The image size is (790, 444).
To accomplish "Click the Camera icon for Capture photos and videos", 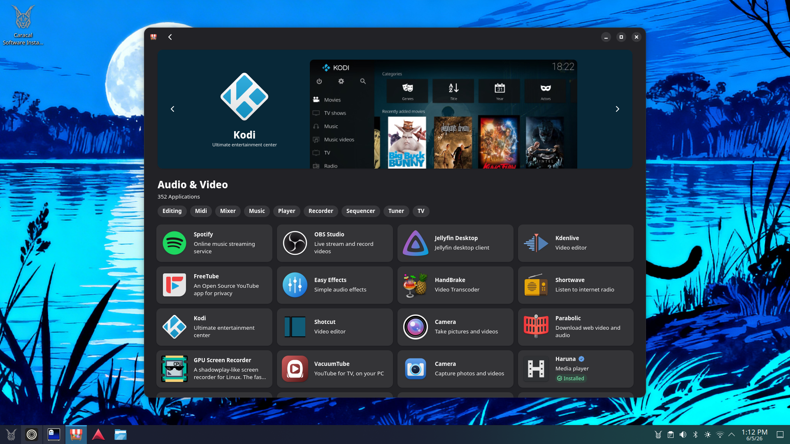I will point(416,369).
